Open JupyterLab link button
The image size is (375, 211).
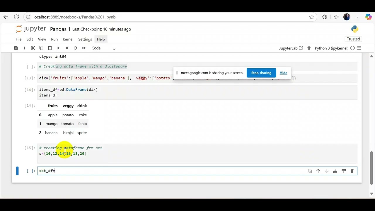(291, 48)
